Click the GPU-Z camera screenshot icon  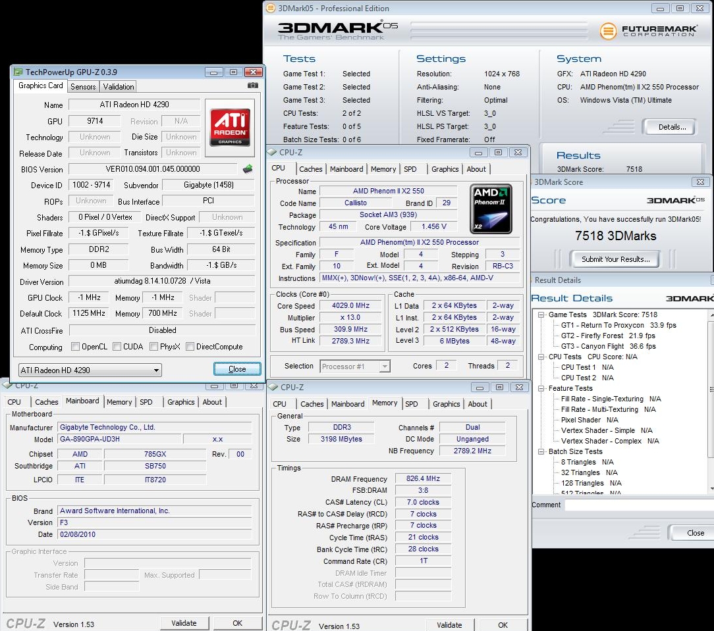click(x=252, y=86)
